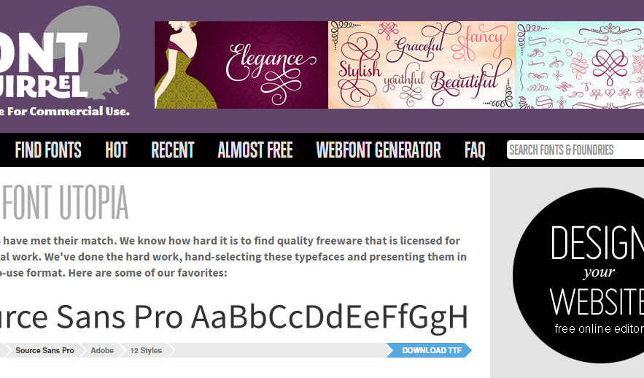
Task: Select Almost Free in navigation
Action: (x=255, y=150)
